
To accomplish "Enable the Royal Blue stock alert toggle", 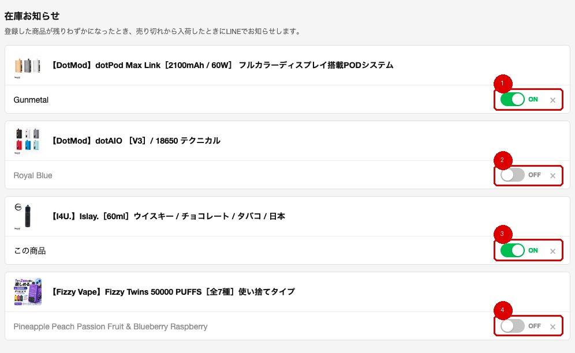I will (x=512, y=175).
